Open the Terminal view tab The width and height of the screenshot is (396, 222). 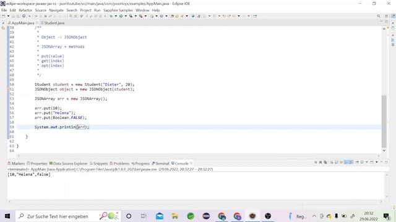[160, 163]
